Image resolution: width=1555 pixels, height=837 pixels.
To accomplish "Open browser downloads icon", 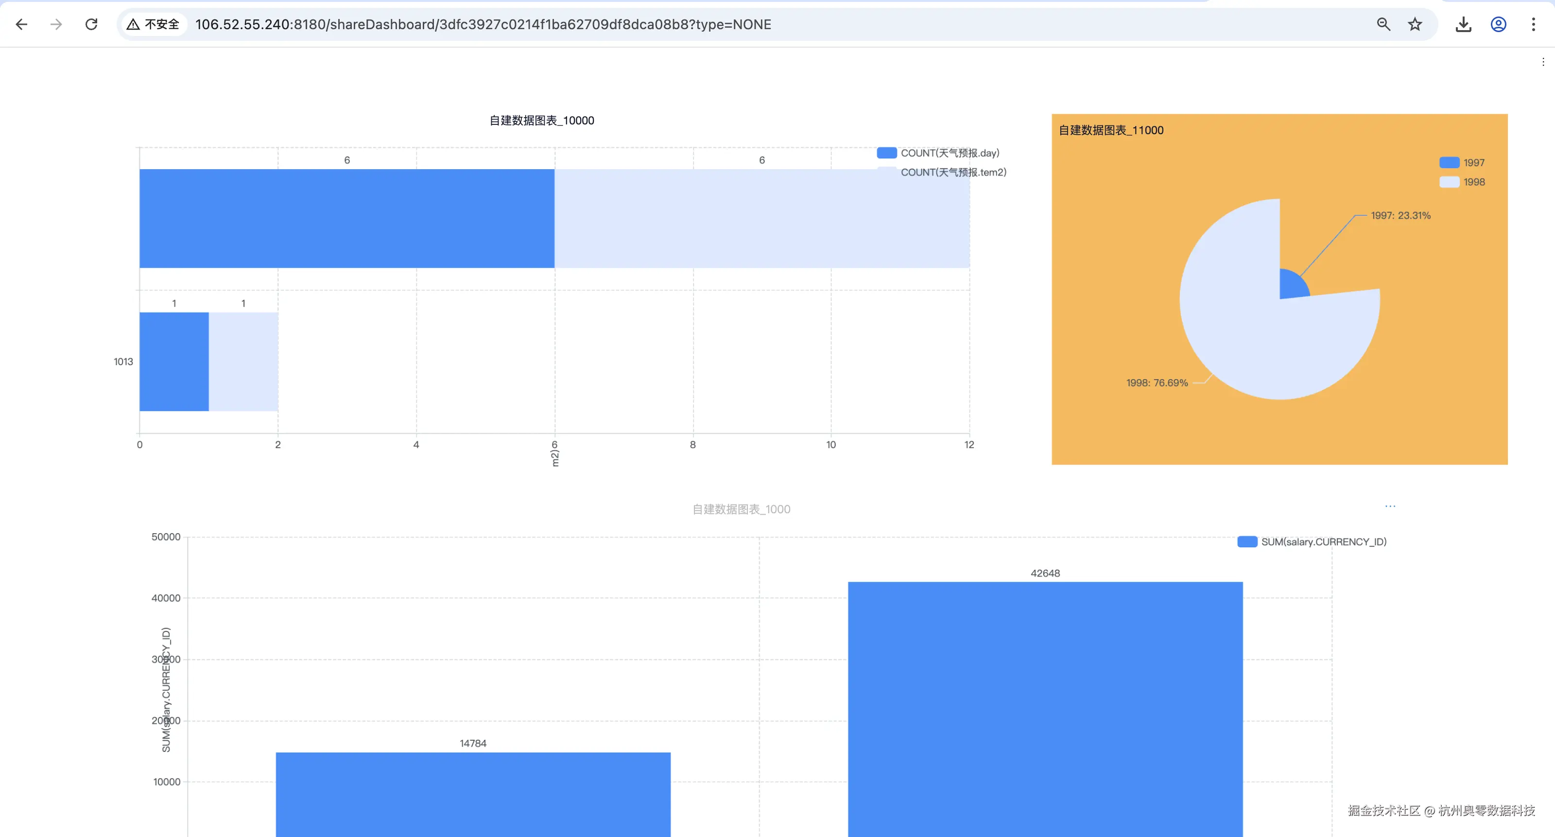I will [1463, 24].
